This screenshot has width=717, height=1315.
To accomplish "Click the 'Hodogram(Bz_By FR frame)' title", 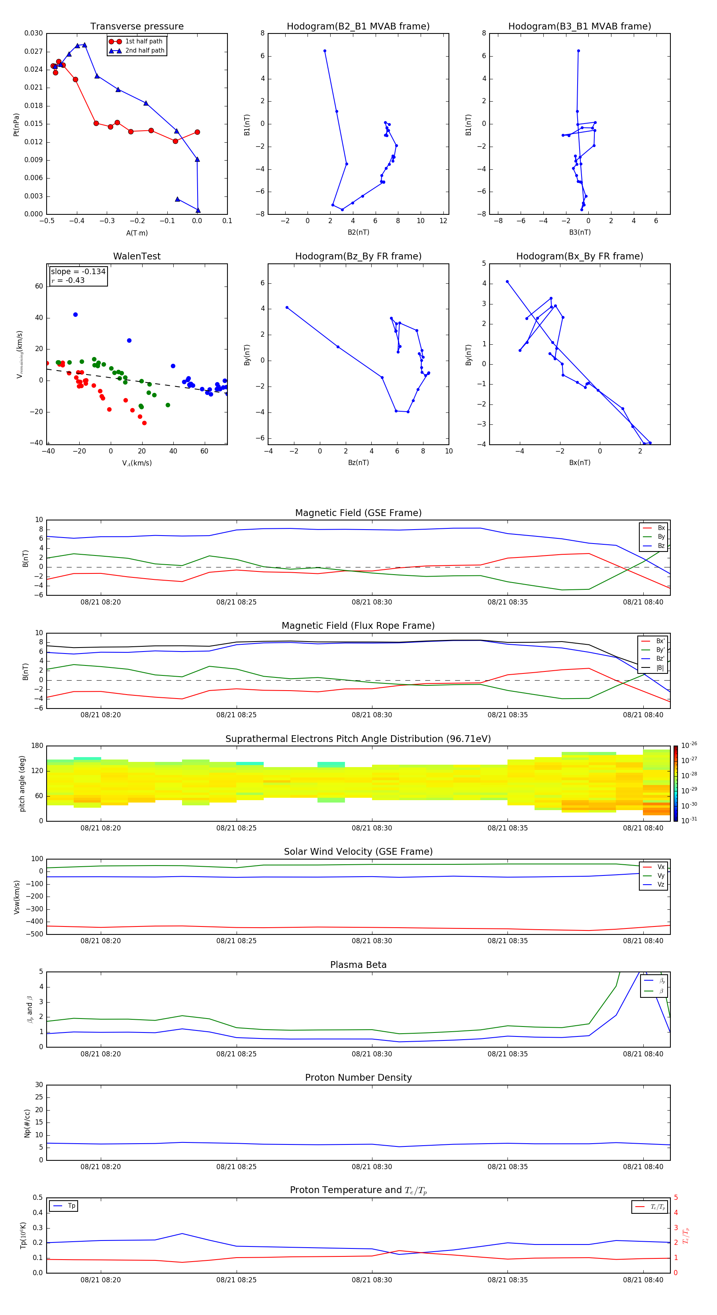I will tap(358, 256).
